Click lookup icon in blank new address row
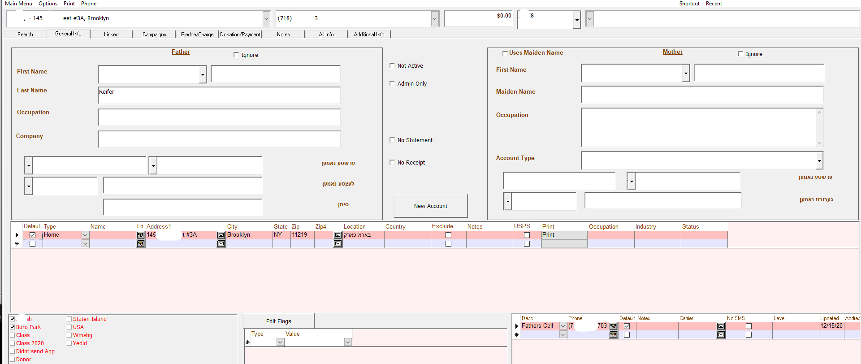Image resolution: width=861 pixels, height=364 pixels. [x=141, y=244]
